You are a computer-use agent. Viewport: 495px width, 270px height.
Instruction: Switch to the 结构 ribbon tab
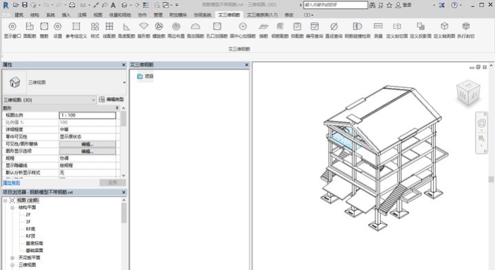click(x=35, y=15)
